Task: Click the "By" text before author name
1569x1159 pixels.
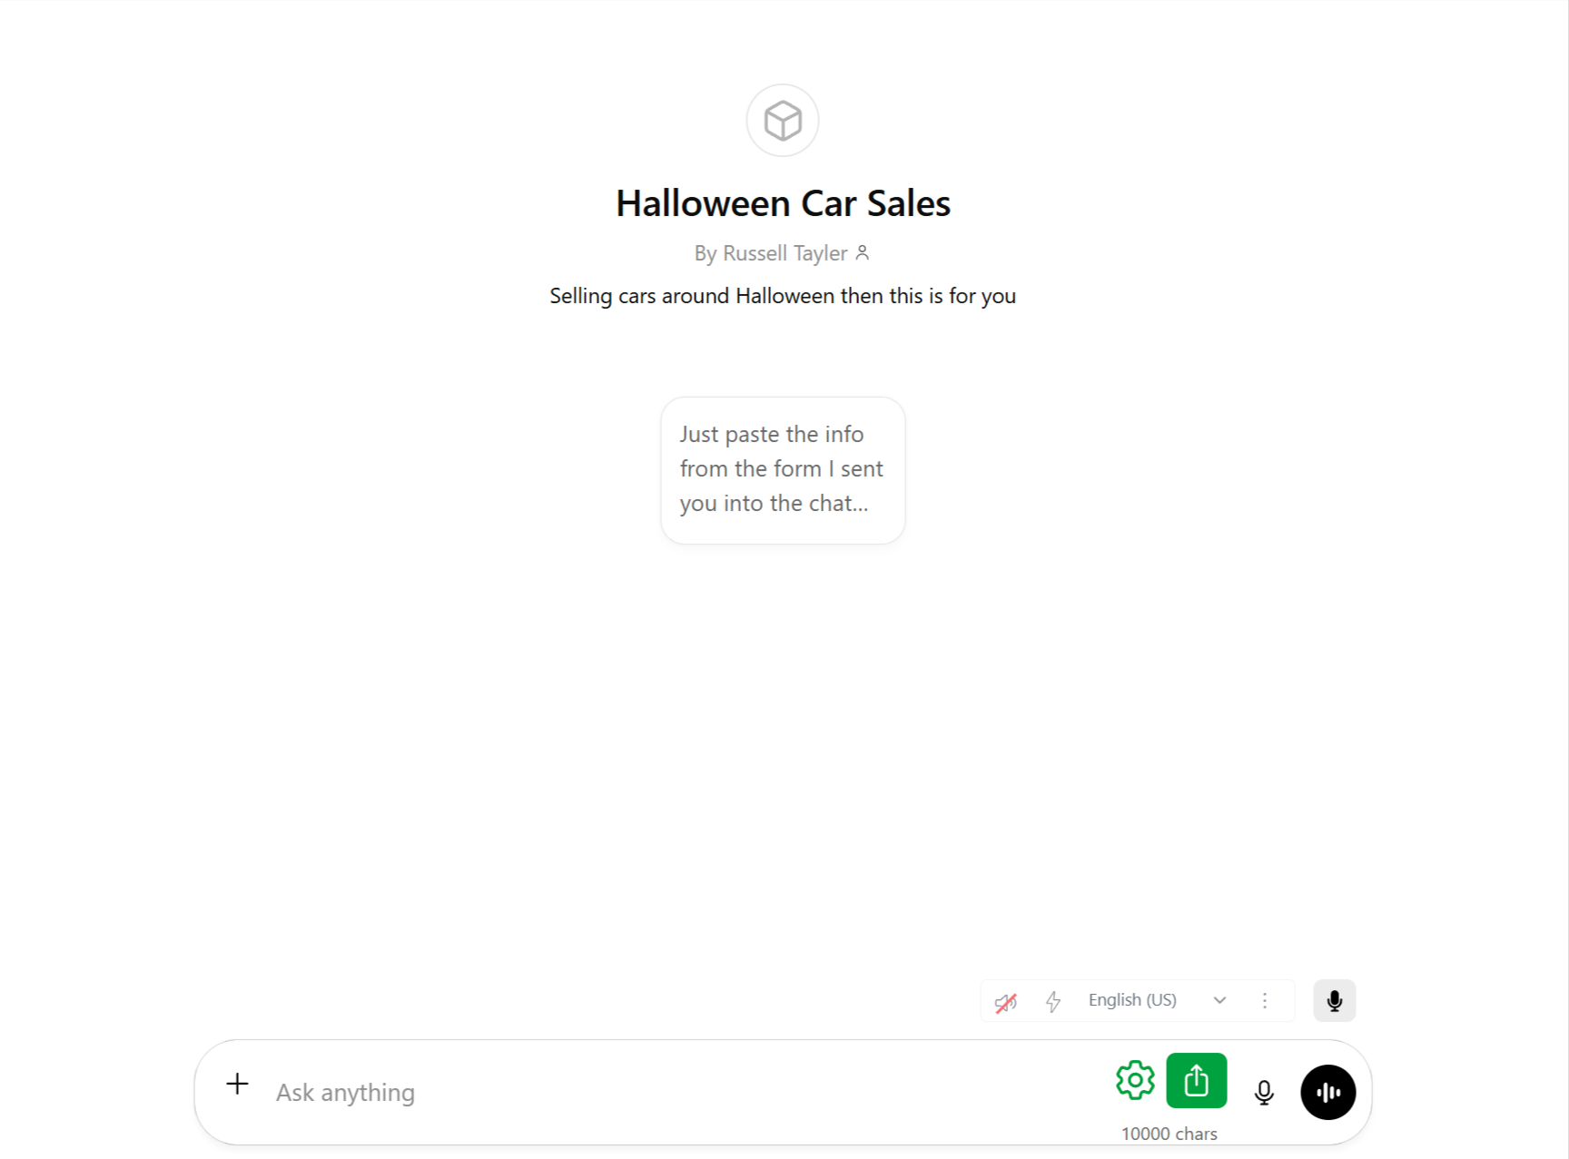Action: click(706, 253)
